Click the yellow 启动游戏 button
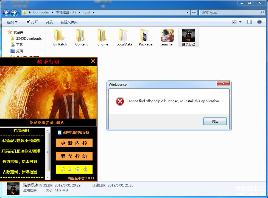Image resolution: width=268 pixels, height=198 pixels. 74,169
